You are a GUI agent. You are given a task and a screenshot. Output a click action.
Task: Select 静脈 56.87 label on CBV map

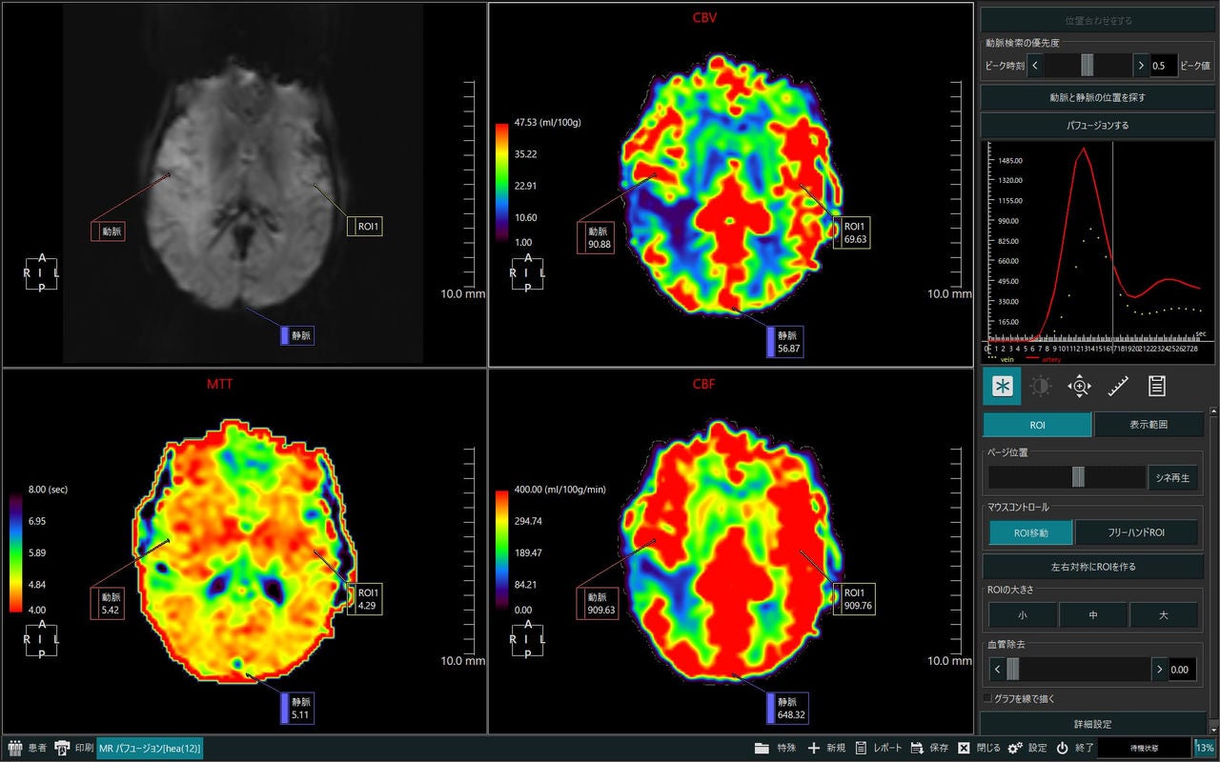click(785, 342)
